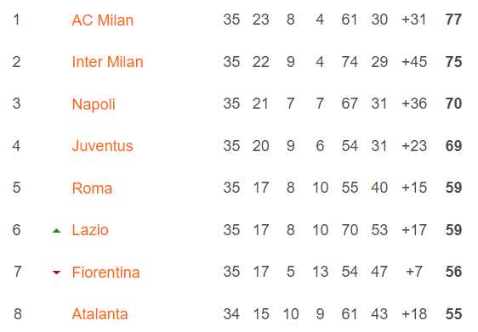Screen dimensions: 478x332
Task: Open the AC Milan team link
Action: pyautogui.click(x=102, y=20)
